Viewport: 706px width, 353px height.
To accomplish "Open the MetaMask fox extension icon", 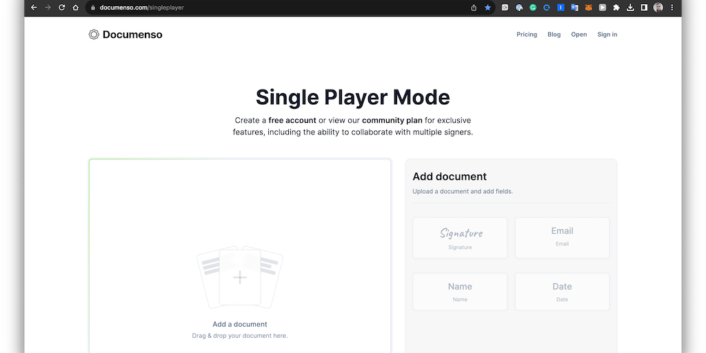I will tap(589, 8).
